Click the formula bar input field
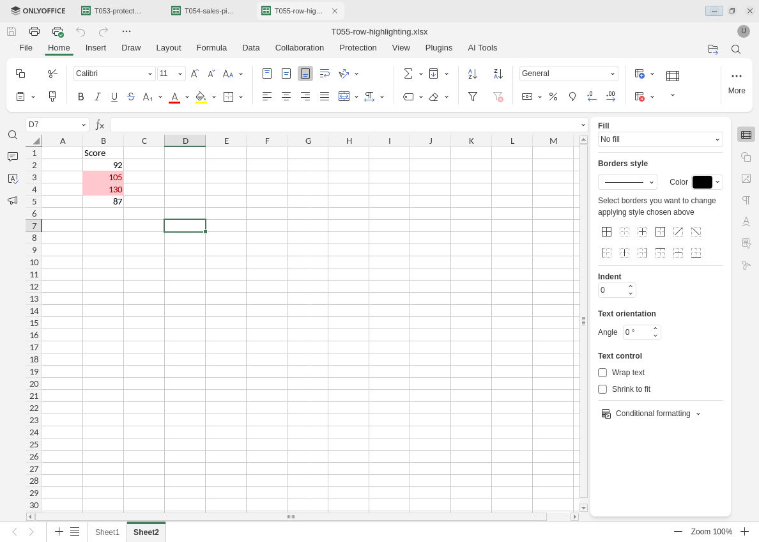 [x=344, y=125]
